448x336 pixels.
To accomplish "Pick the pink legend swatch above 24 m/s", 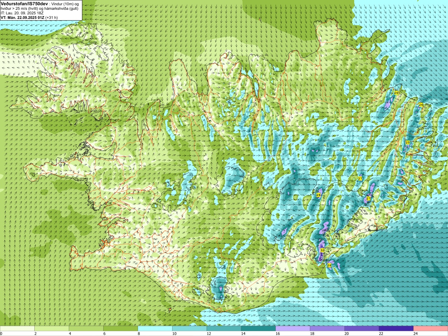I will 430,329.
